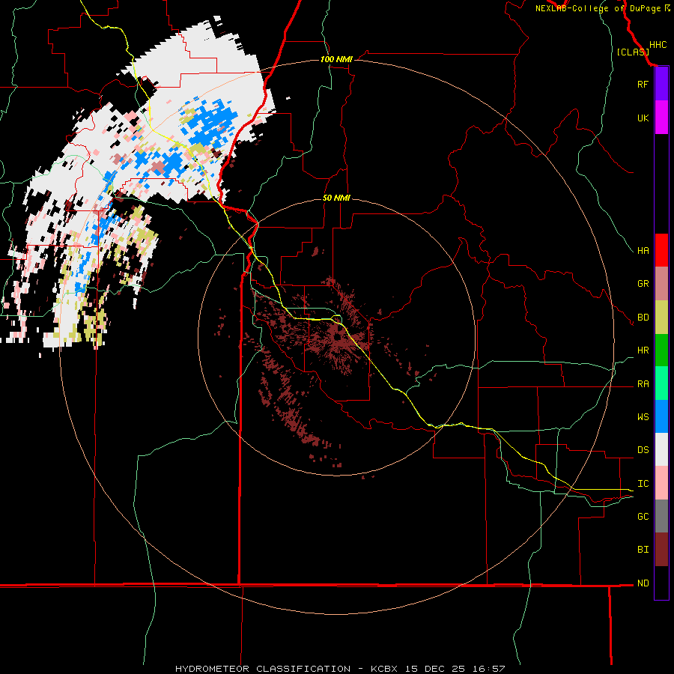Click the "BI" legend label

643,550
